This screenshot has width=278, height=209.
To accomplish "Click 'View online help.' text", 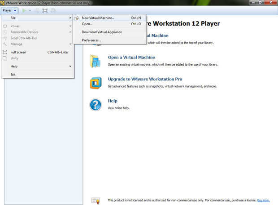I will (x=119, y=108).
